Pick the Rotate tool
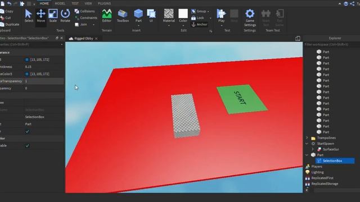The height and width of the screenshot is (202, 360). click(x=65, y=16)
